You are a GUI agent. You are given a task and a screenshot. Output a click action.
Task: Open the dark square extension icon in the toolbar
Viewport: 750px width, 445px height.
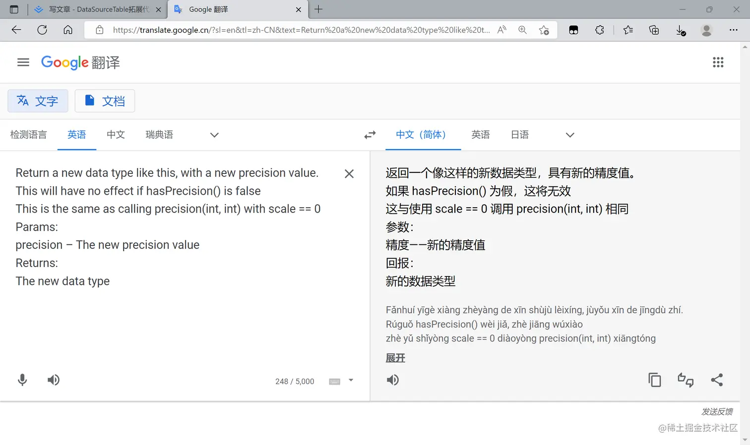click(574, 30)
